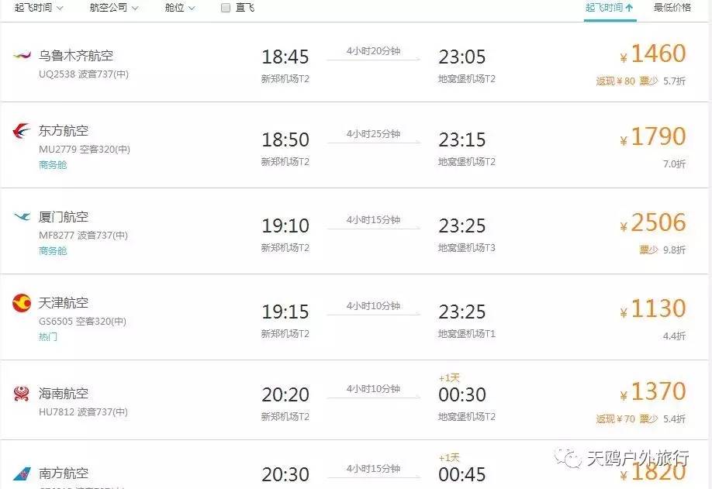Image resolution: width=712 pixels, height=489 pixels.
Task: Click the Xiamen Airlines logo icon
Action: click(22, 217)
